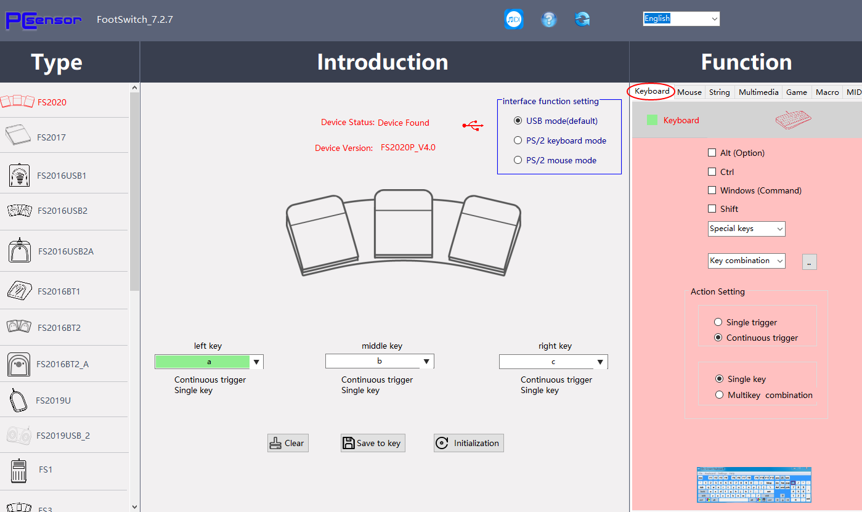This screenshot has height=512, width=862.
Task: Select the FS2020 device icon
Action: click(17, 101)
